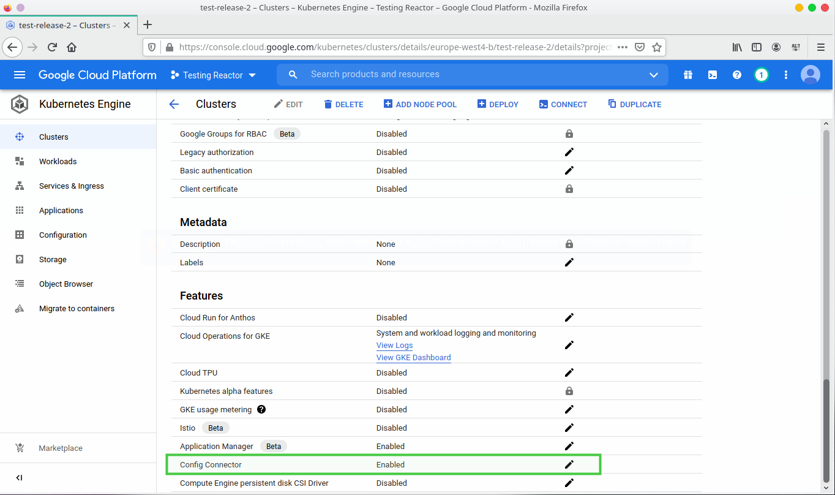The image size is (835, 495).
Task: Open the site security shield icon
Action: (x=153, y=47)
